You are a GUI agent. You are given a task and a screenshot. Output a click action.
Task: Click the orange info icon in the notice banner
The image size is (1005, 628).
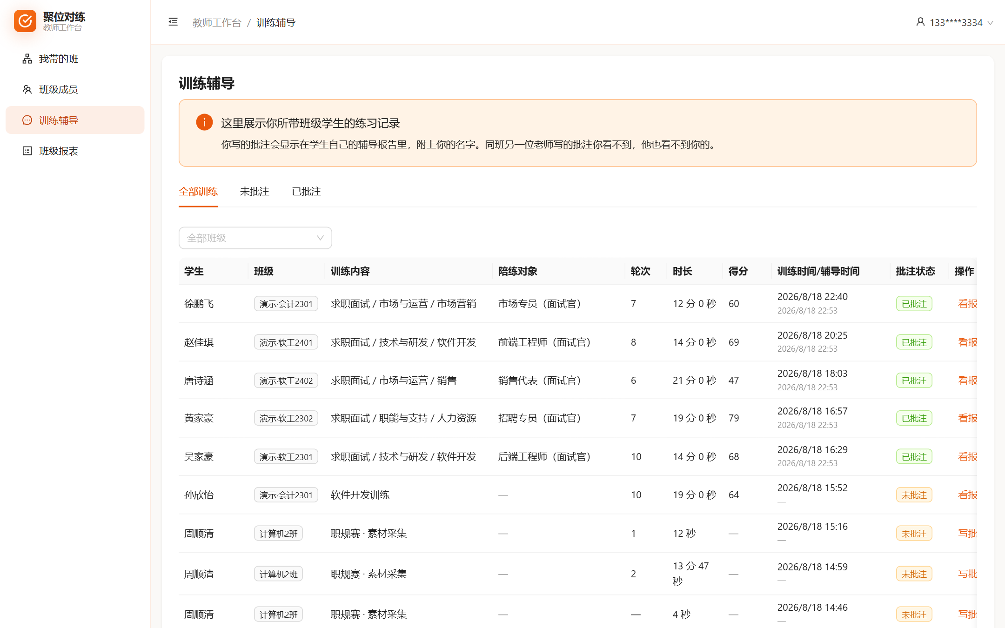[204, 122]
